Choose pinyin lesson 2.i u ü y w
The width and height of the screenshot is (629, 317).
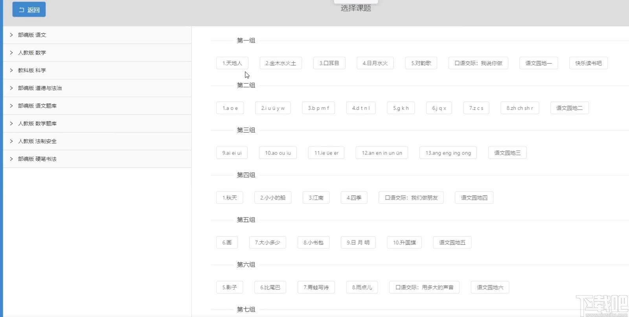click(273, 108)
